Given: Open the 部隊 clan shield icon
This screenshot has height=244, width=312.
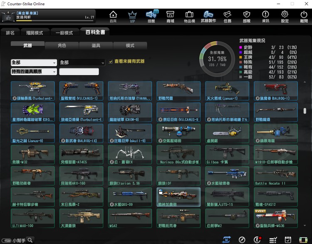Looking at the screenshot, I should coord(247,17).
